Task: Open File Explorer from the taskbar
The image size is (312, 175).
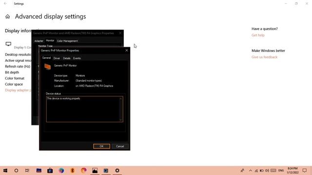Action: [x=39, y=171]
